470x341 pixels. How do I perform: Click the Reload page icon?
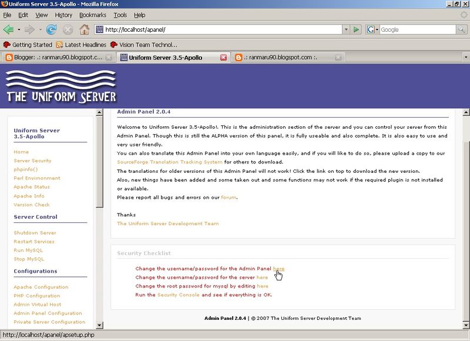[52, 29]
